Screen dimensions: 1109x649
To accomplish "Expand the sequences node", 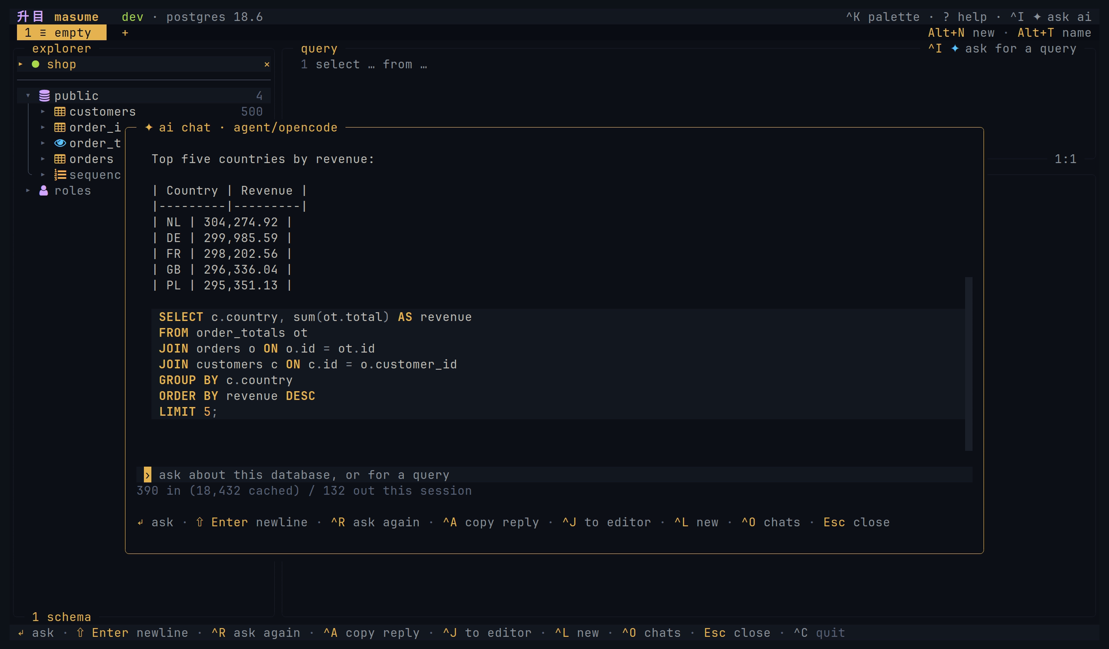I will pos(43,175).
